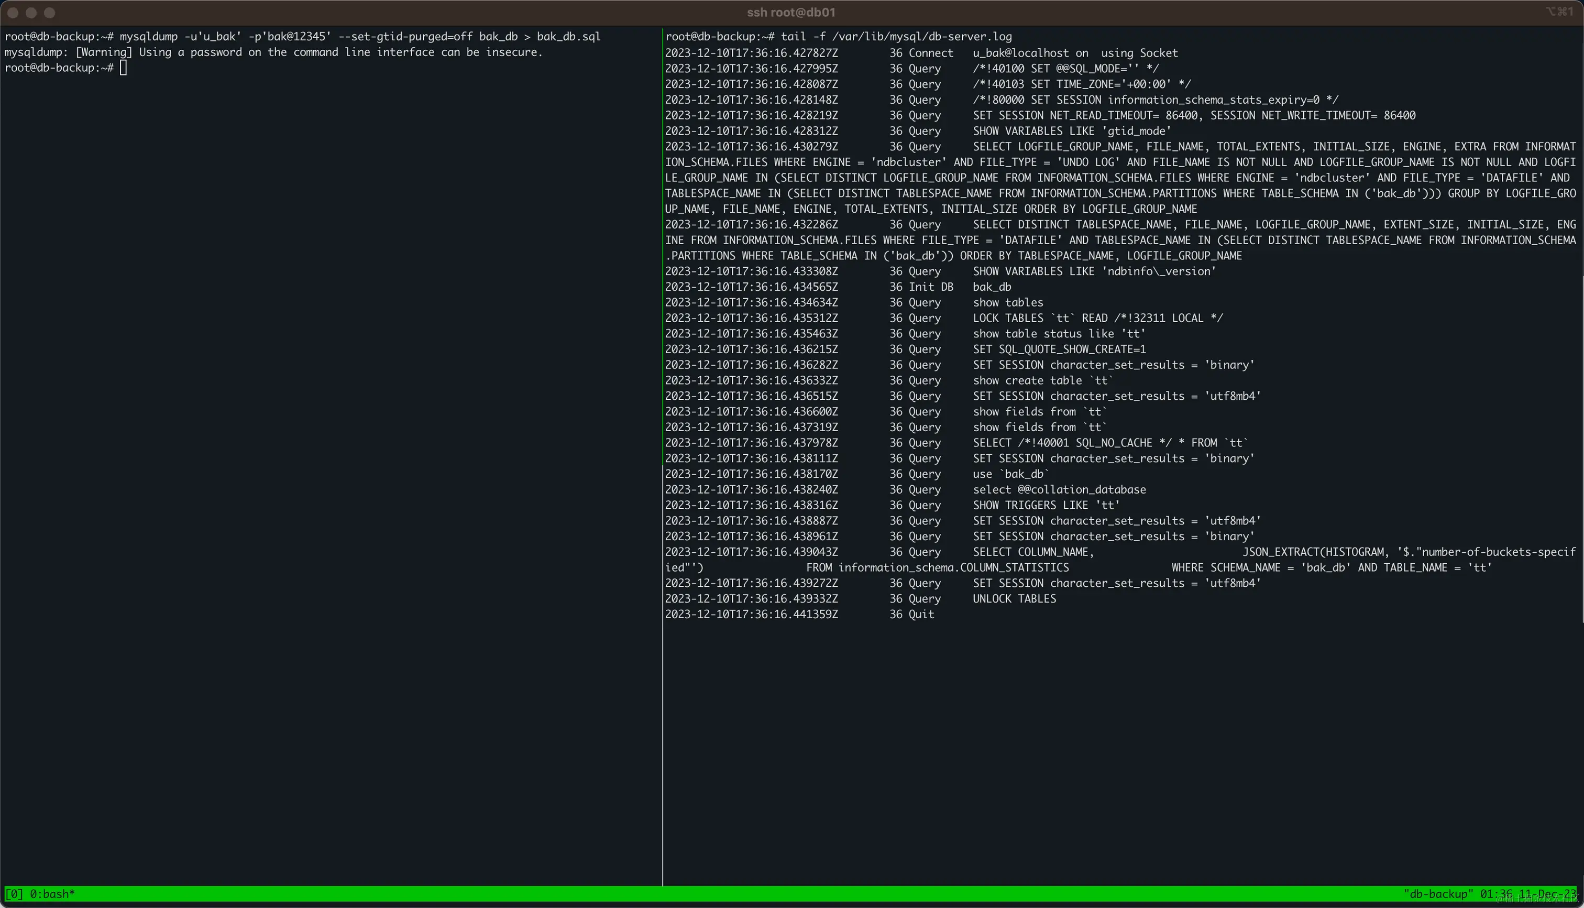
Task: Click the "ssh root@db01" window title
Action: click(x=790, y=13)
